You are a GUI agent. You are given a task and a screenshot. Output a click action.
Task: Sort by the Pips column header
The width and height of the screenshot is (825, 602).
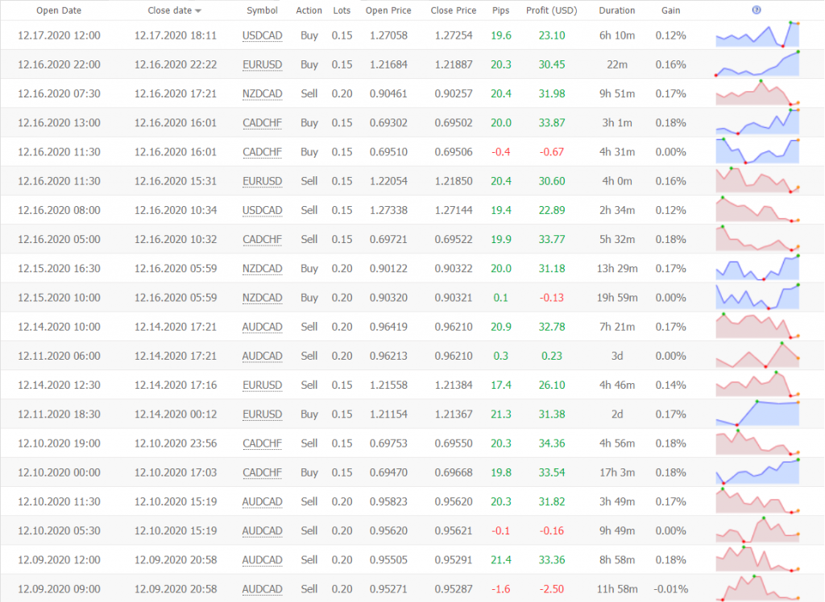pos(500,10)
